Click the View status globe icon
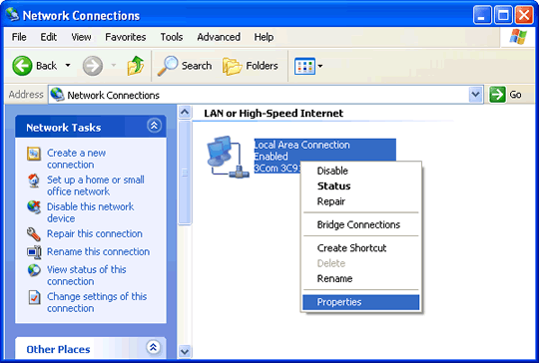 (x=34, y=270)
